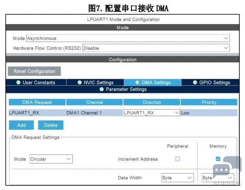Open the Hardware Flow Control dropdown
The width and height of the screenshot is (245, 190).
pos(156,48)
